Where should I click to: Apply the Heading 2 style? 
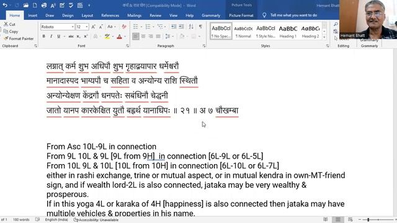pos(310,32)
